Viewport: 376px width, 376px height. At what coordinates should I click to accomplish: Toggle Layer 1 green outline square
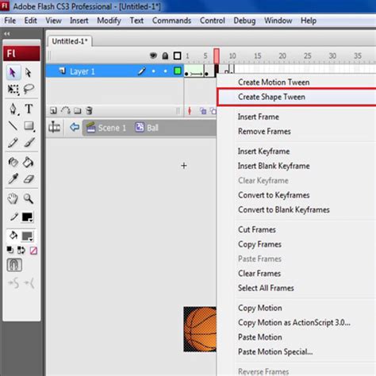tap(178, 71)
